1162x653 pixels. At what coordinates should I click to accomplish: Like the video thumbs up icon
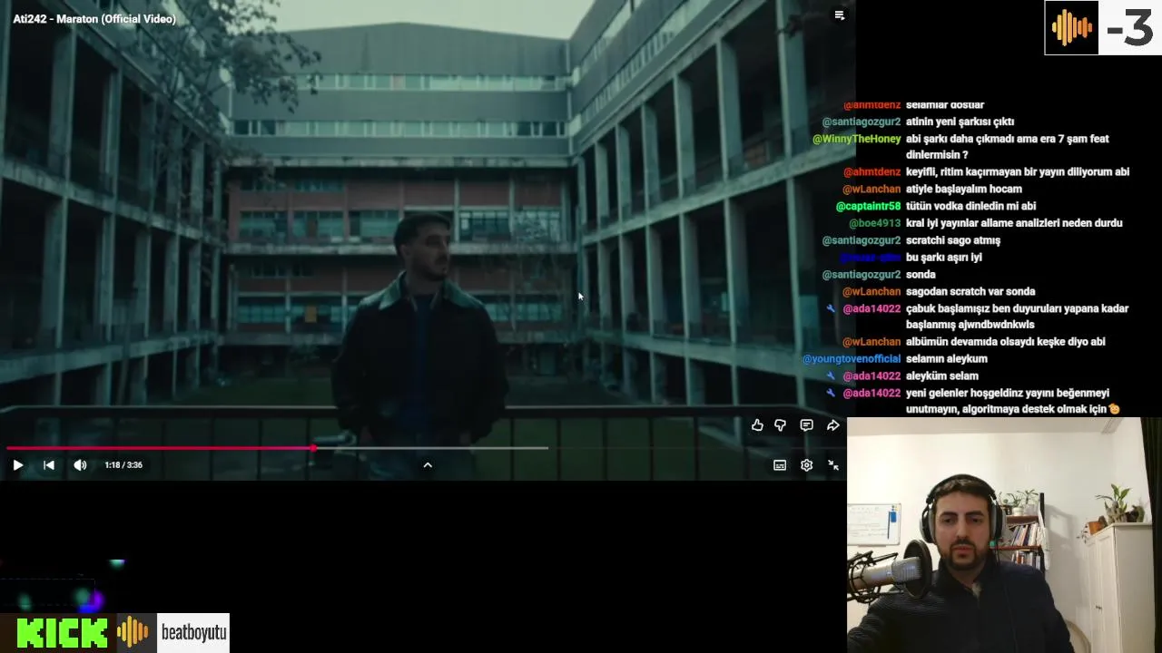(x=757, y=425)
